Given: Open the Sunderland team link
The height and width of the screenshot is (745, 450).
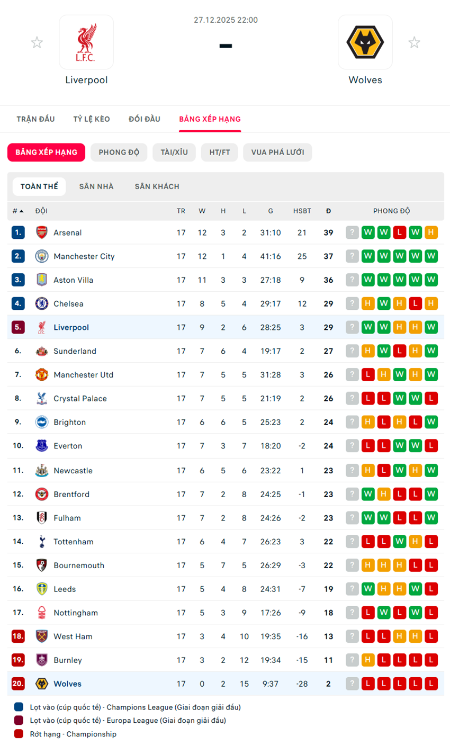Looking at the screenshot, I should (75, 351).
